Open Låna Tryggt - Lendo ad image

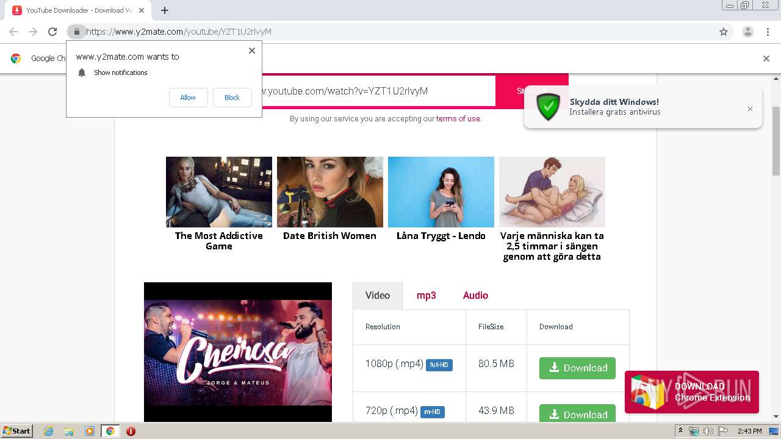coord(441,192)
